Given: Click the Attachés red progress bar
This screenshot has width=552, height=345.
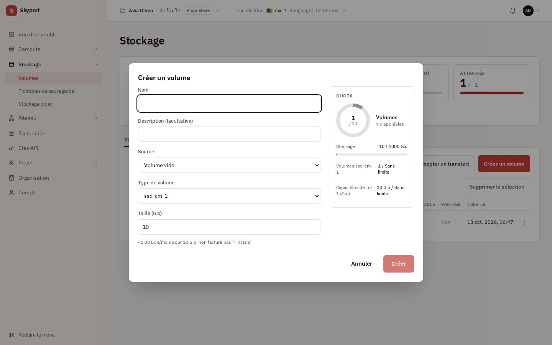Looking at the screenshot, I should (492, 93).
